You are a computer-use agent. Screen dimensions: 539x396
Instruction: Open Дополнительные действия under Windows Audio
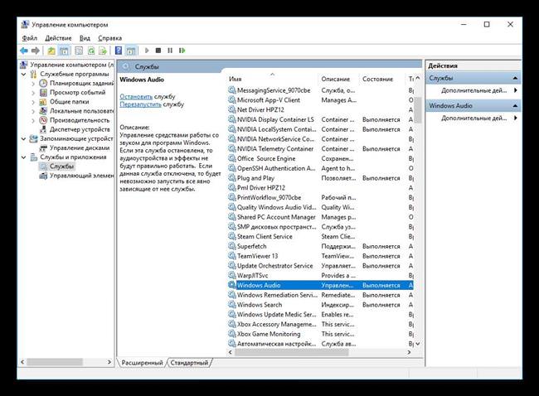(x=473, y=118)
